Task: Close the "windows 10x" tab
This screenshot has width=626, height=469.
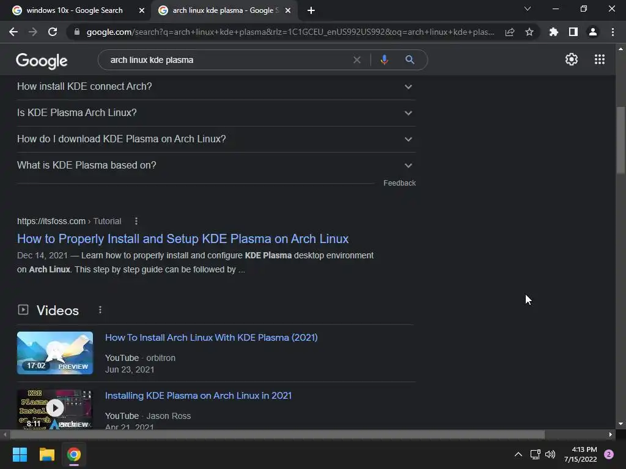Action: coord(142,10)
